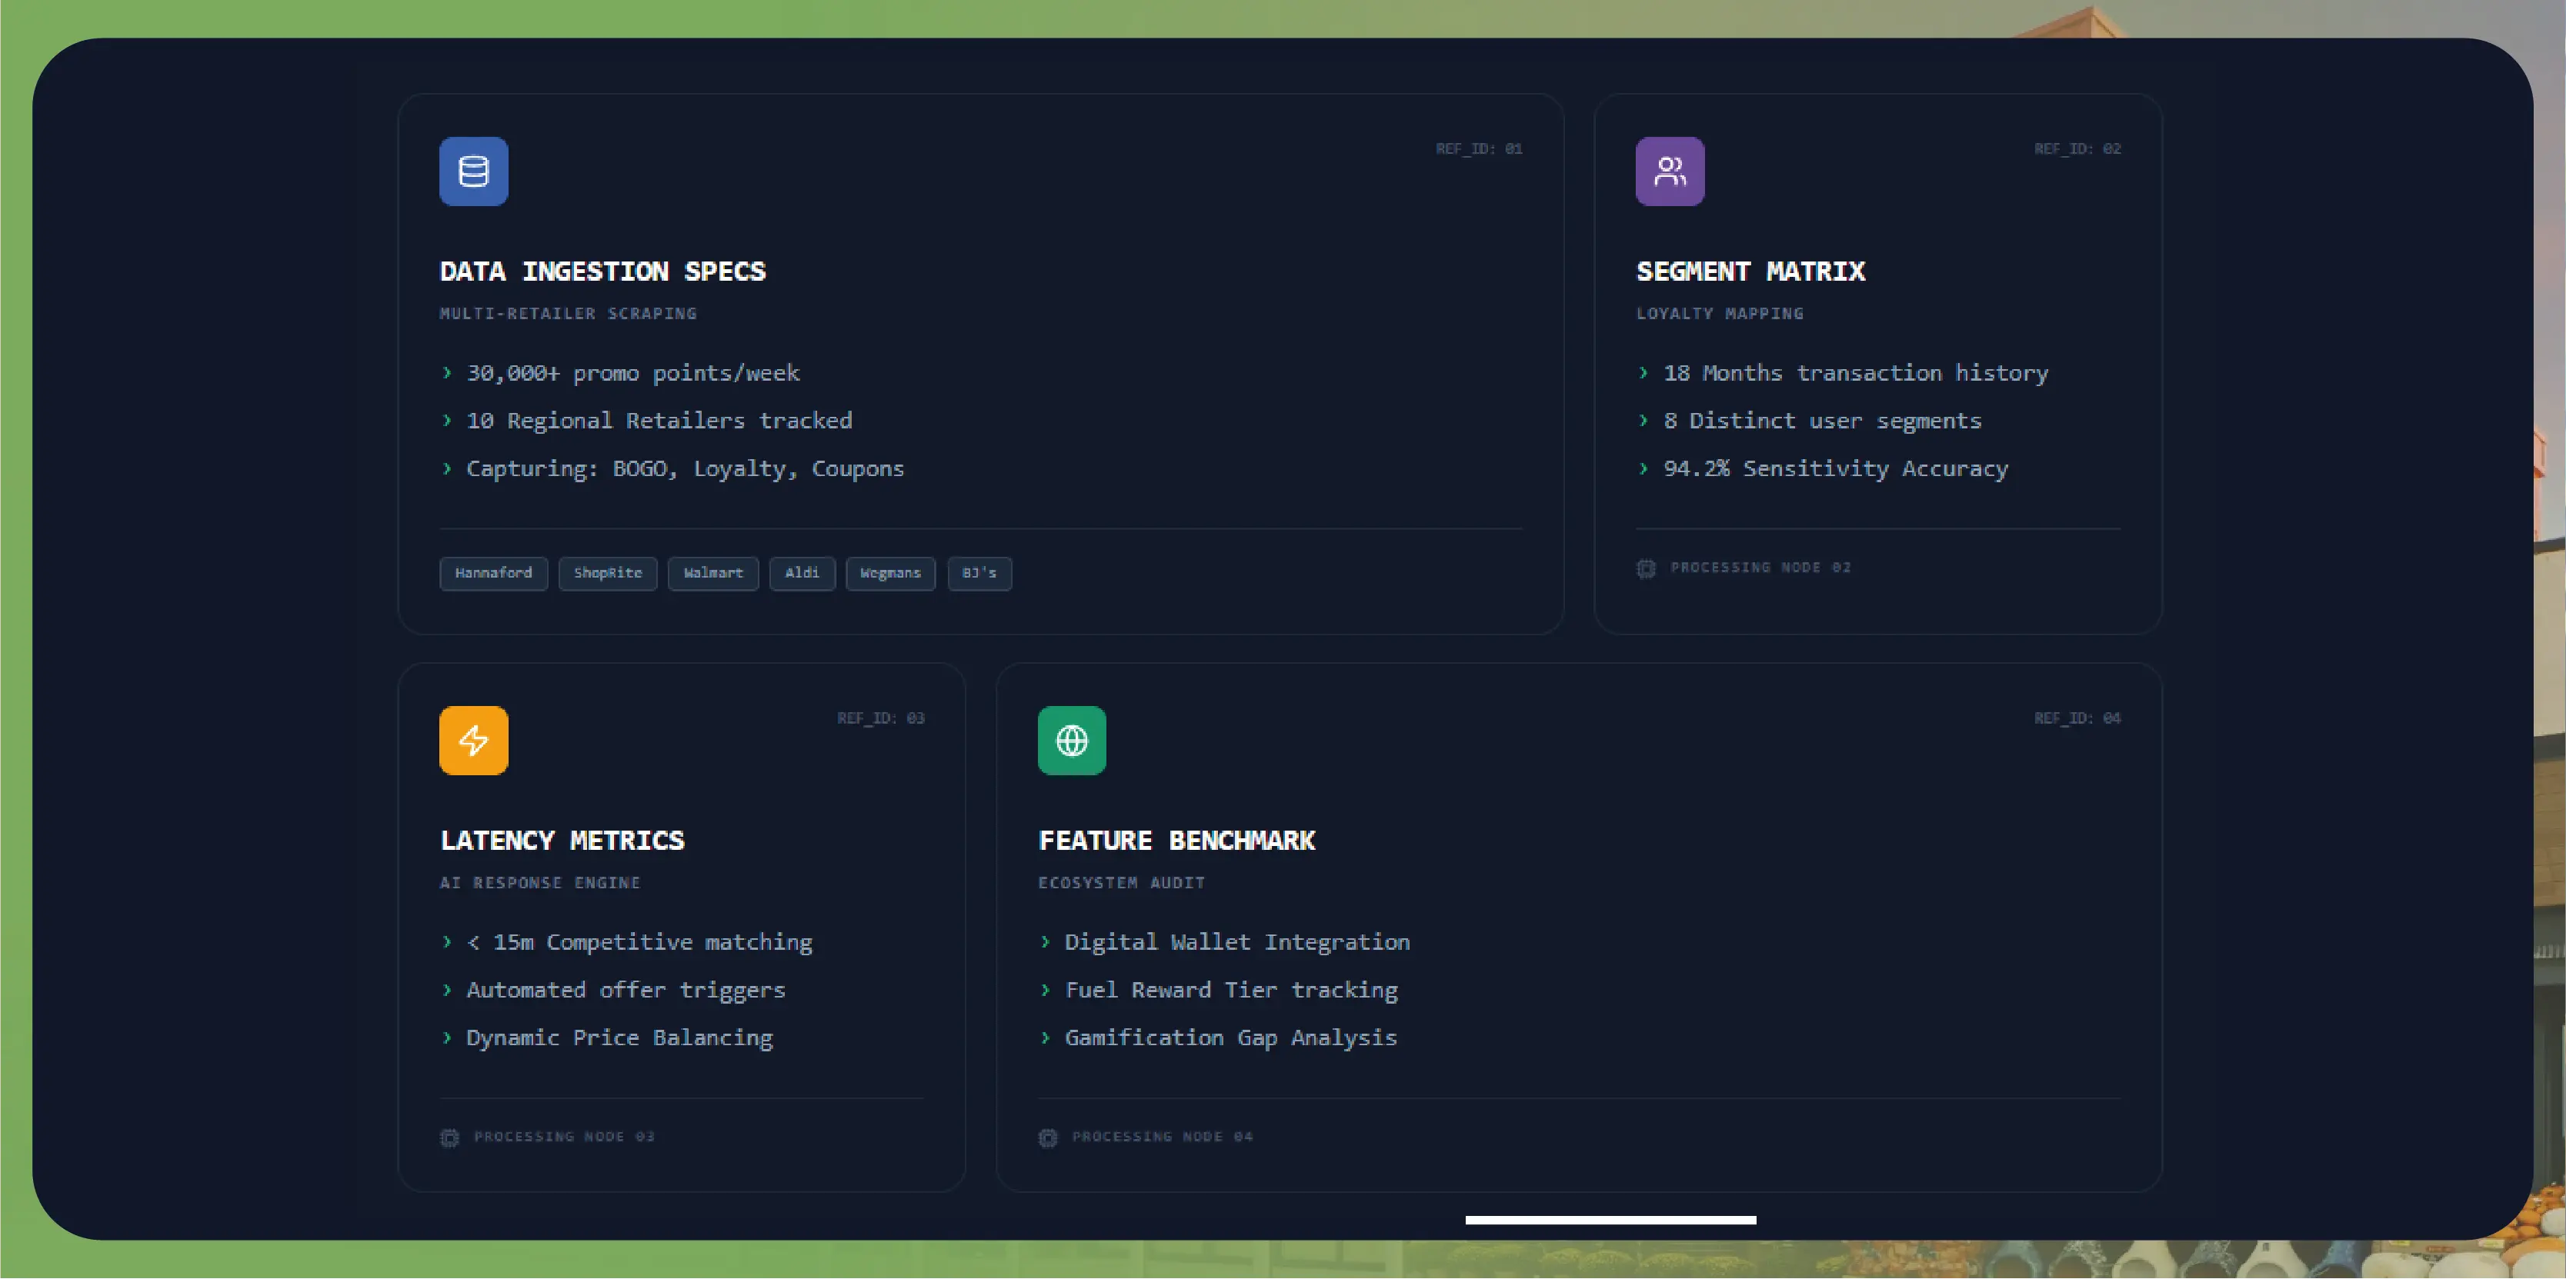Click the Aldi tag
The height and width of the screenshot is (1279, 2566).
(x=802, y=573)
